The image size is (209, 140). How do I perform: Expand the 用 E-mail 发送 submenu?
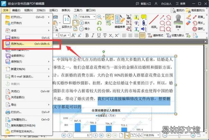27,76
